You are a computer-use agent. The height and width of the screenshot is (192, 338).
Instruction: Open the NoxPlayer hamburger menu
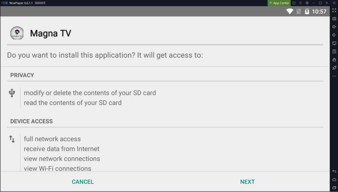(x=300, y=3)
